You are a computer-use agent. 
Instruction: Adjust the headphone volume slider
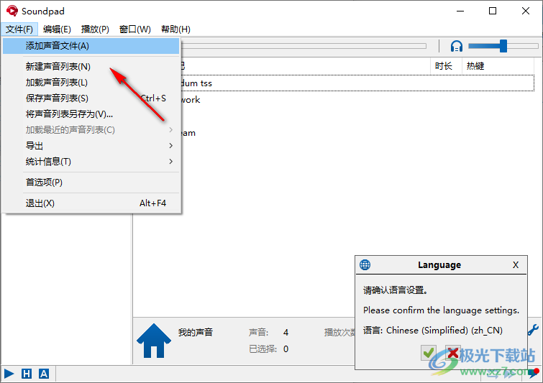[x=503, y=46]
